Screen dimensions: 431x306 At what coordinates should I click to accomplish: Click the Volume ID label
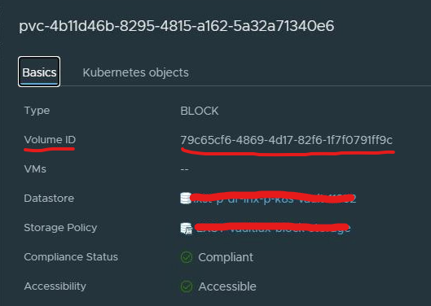(x=50, y=139)
